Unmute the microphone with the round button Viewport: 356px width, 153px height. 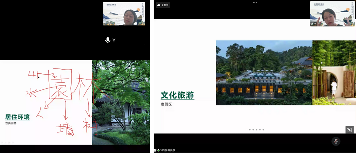tap(335, 141)
